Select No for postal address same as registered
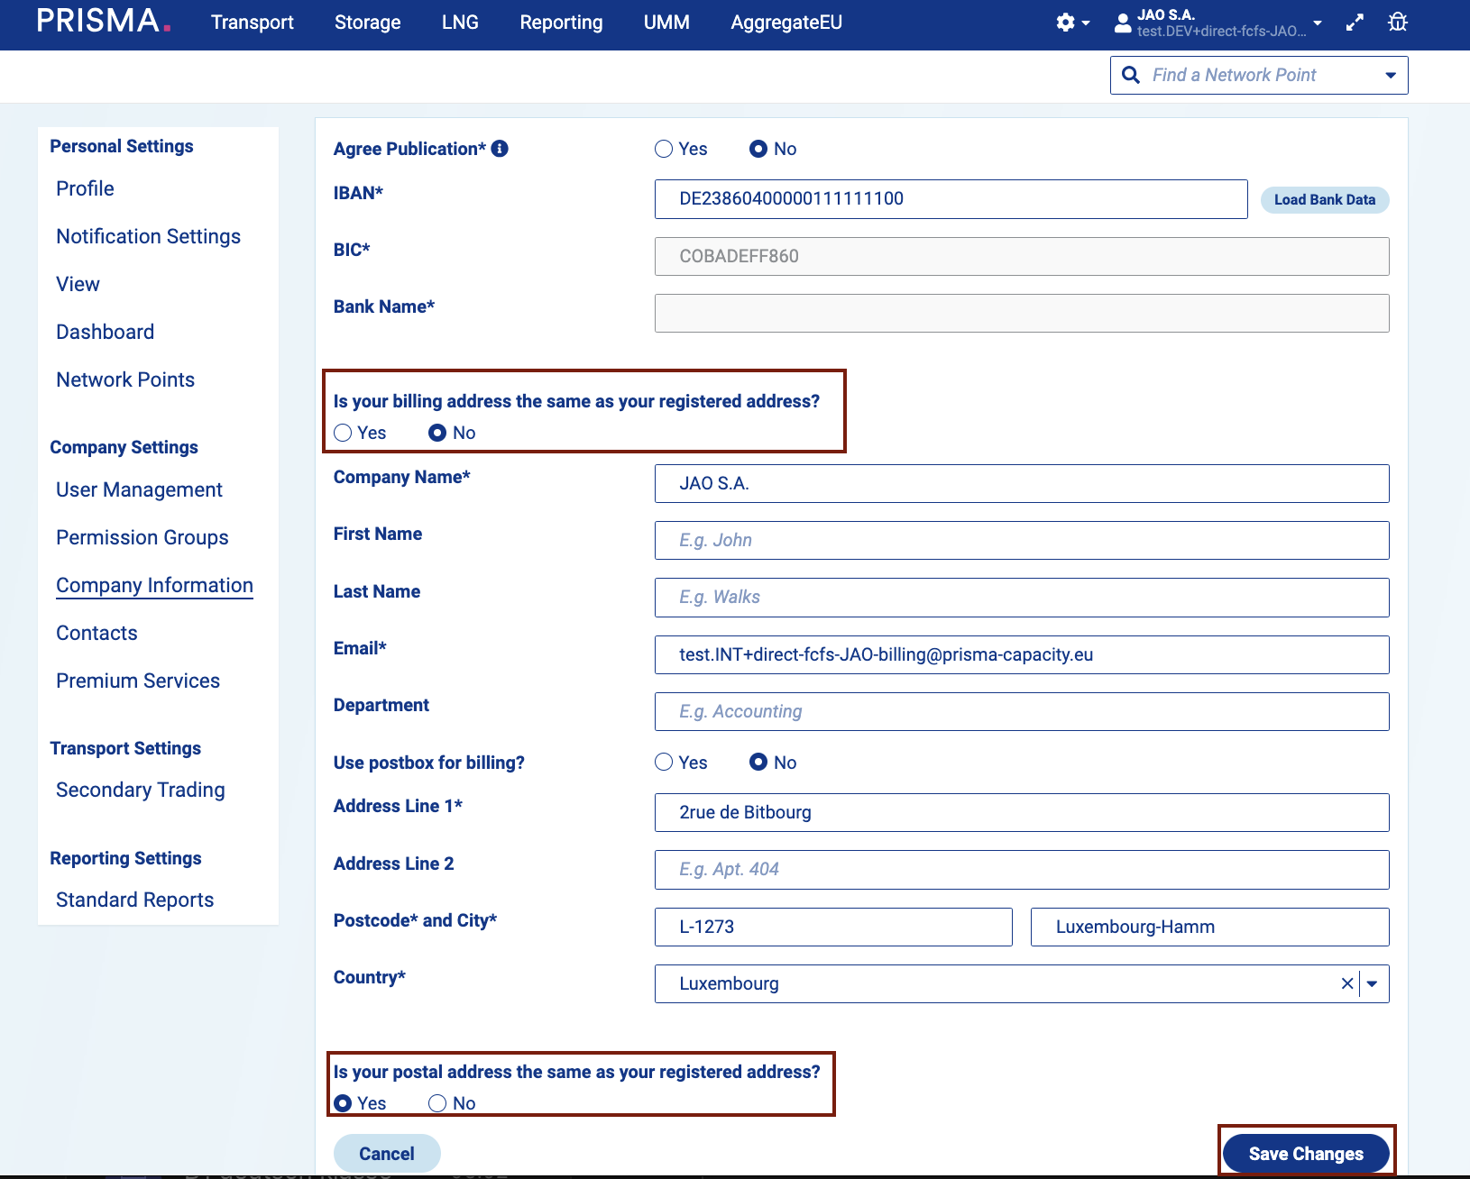The width and height of the screenshot is (1470, 1179). tap(438, 1103)
